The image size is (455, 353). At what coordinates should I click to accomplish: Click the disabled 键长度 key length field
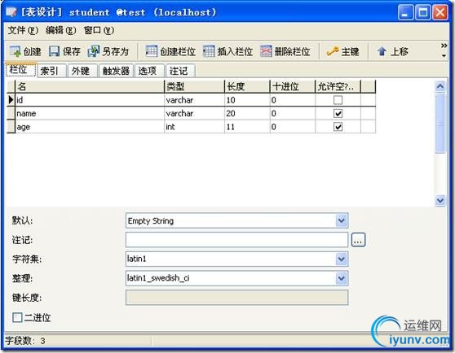tap(236, 298)
